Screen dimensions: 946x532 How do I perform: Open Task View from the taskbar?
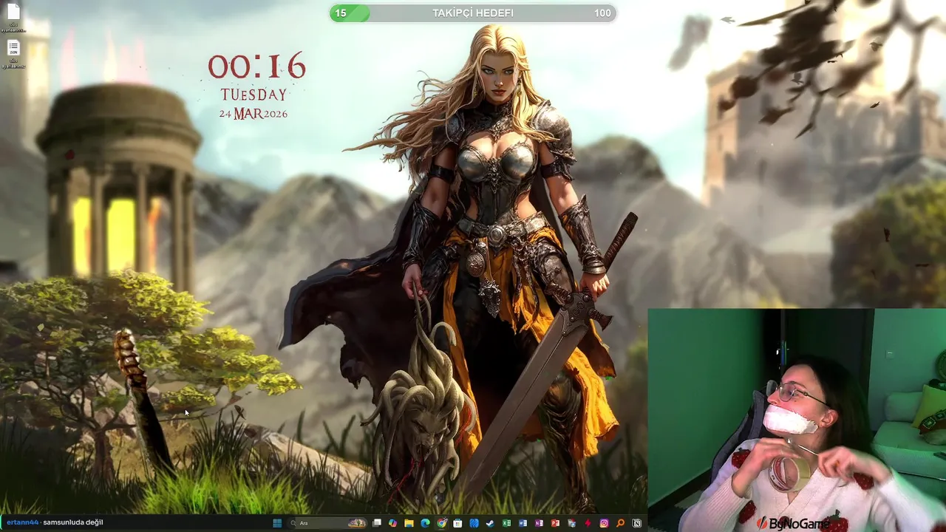pyautogui.click(x=377, y=523)
